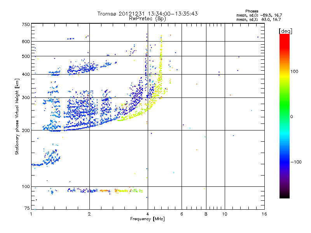The width and height of the screenshot is (311, 233).
Task: Click the Frequency [MHz] axis label
Action: click(x=147, y=219)
